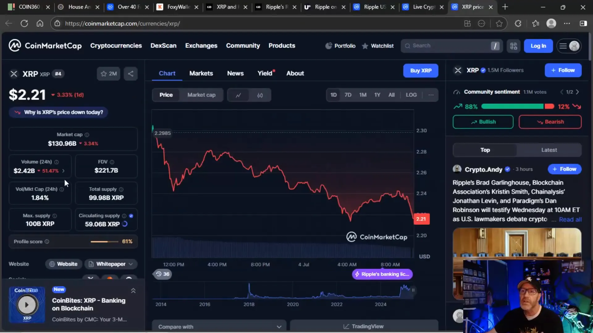
Task: Switch to the News tab
Action: pyautogui.click(x=235, y=73)
